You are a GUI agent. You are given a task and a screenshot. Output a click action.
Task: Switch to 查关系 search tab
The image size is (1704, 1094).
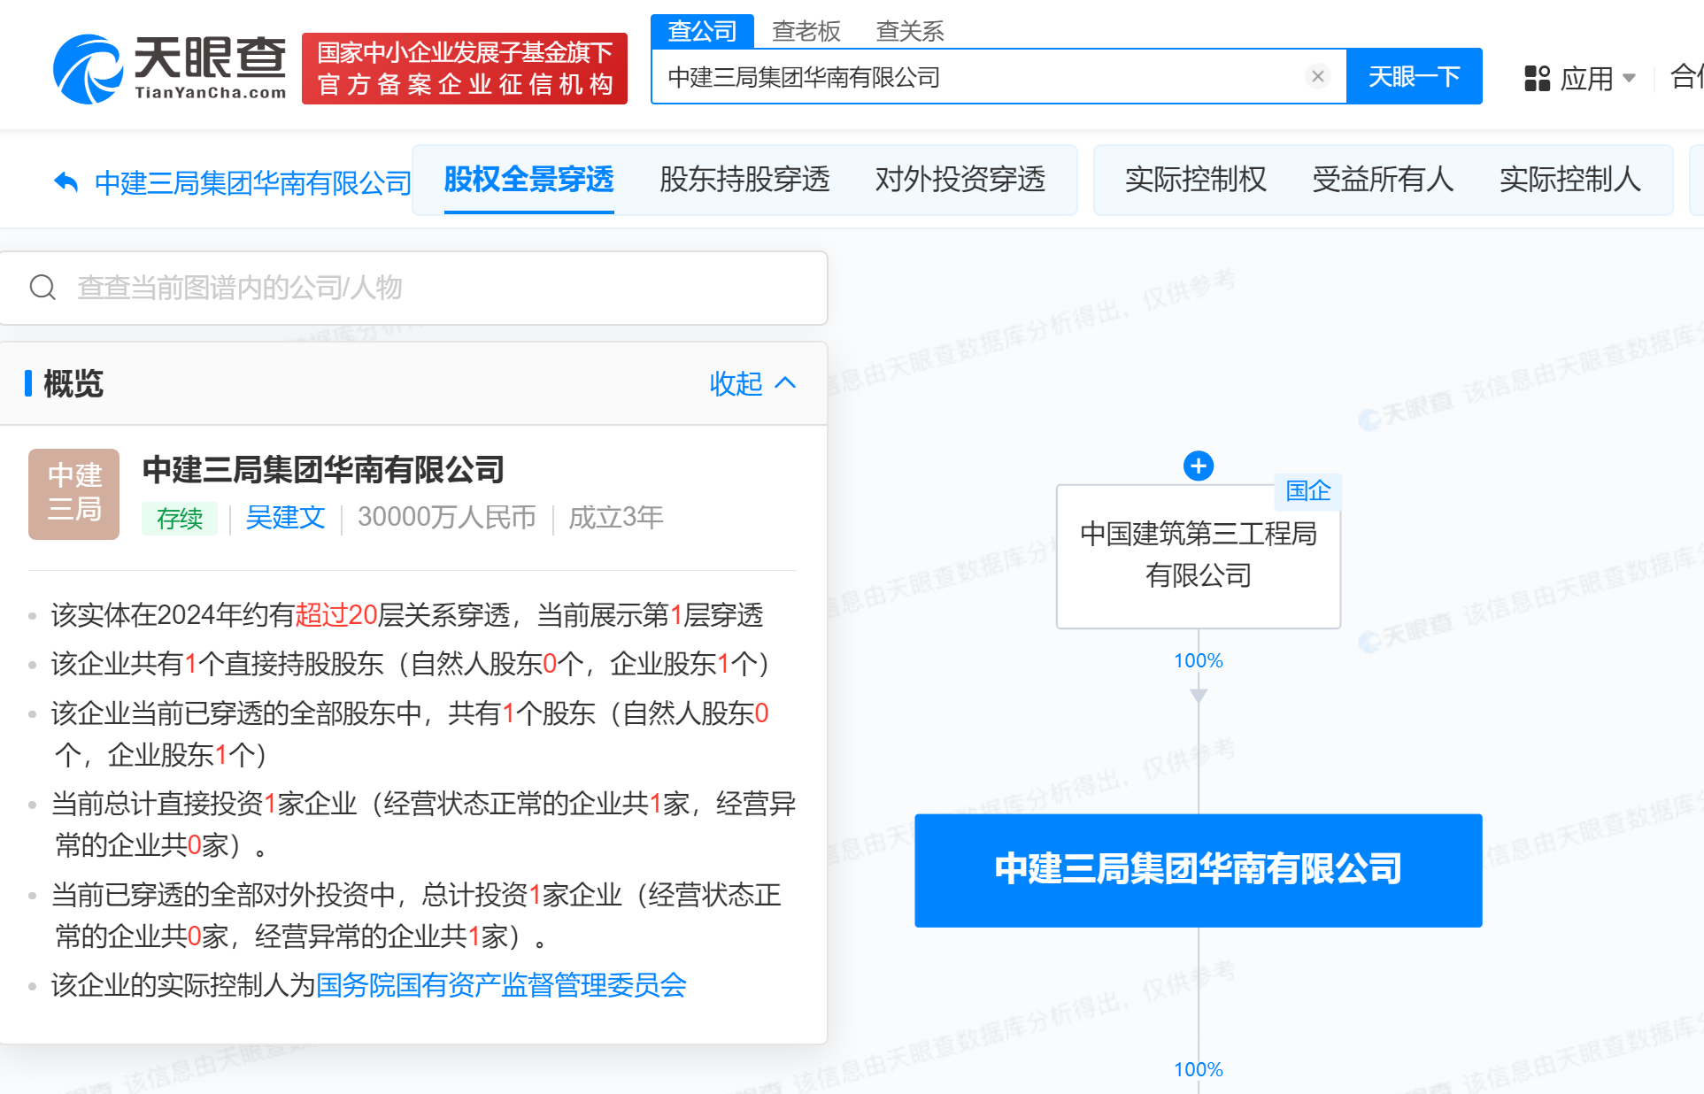(x=909, y=31)
